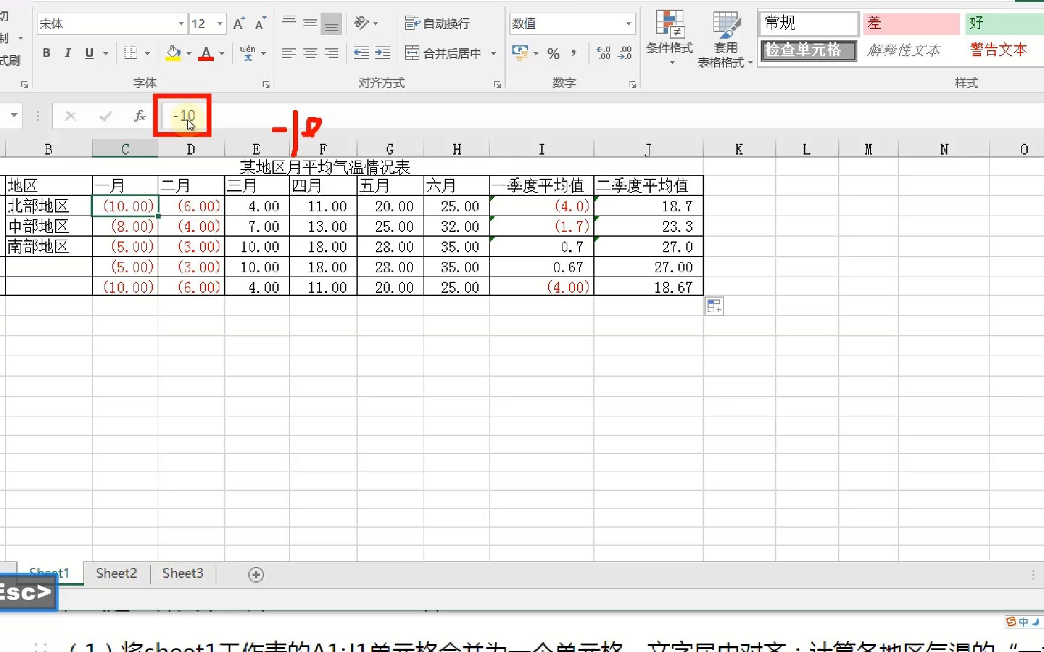
Task: Expand the underline options arrow
Action: pos(106,53)
